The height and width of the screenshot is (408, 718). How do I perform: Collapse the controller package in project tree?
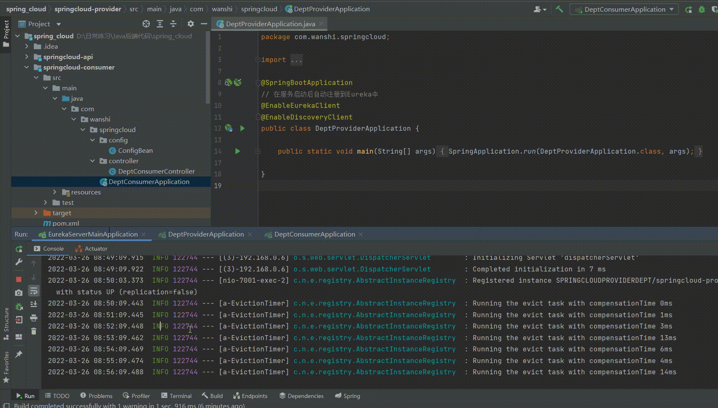click(x=92, y=161)
